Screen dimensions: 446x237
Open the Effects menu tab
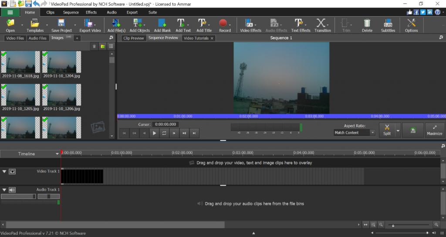pyautogui.click(x=91, y=12)
